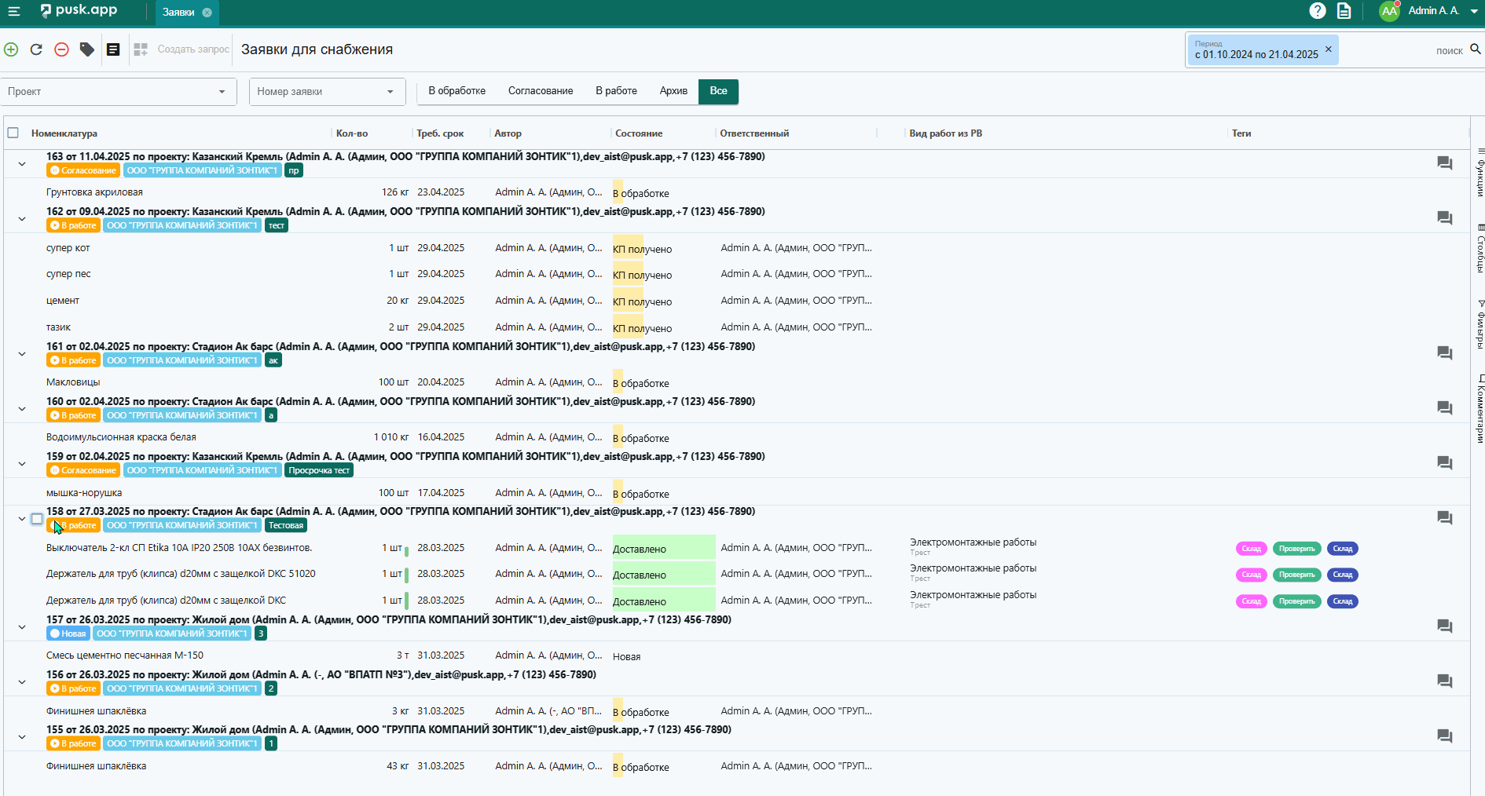This screenshot has height=796, width=1485.
Task: Click Доставлено status on Выключатель row
Action: pos(664,549)
